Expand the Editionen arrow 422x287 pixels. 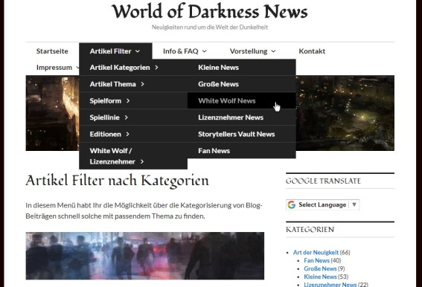(127, 135)
